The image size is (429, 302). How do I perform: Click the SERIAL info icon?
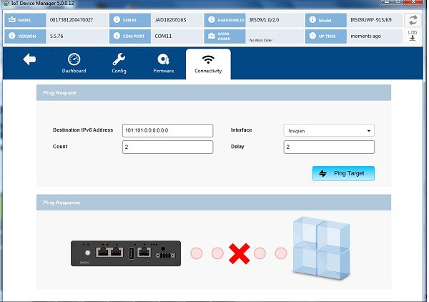(117, 20)
